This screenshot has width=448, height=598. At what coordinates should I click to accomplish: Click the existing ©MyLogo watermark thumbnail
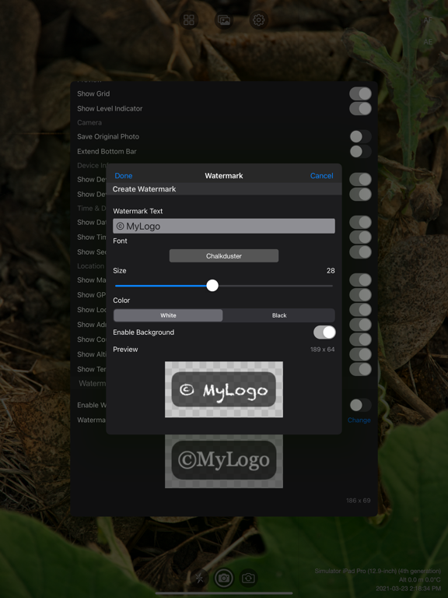224,461
